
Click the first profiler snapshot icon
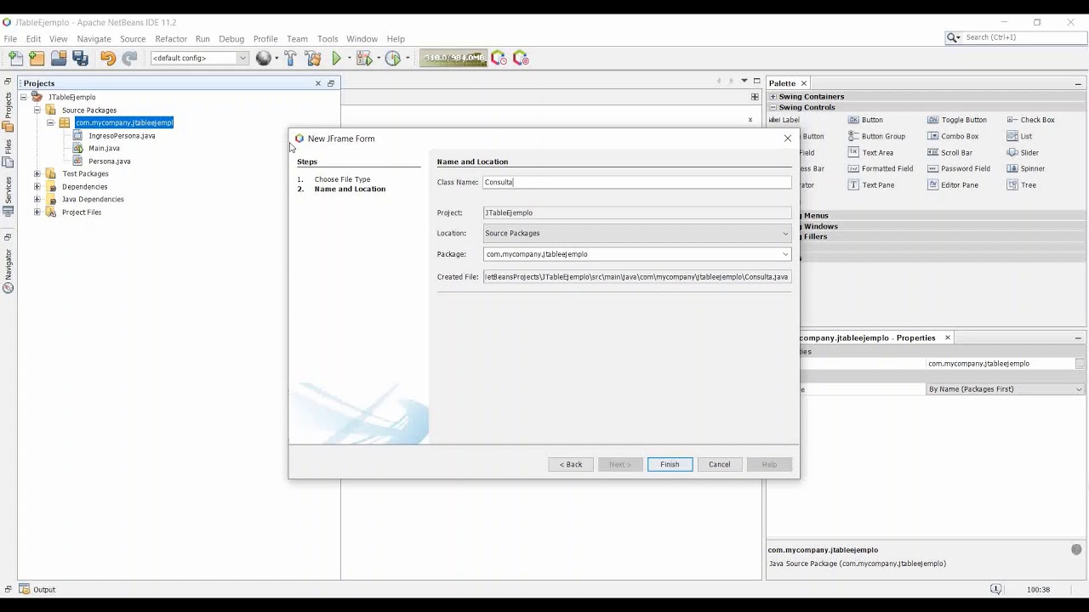point(499,58)
